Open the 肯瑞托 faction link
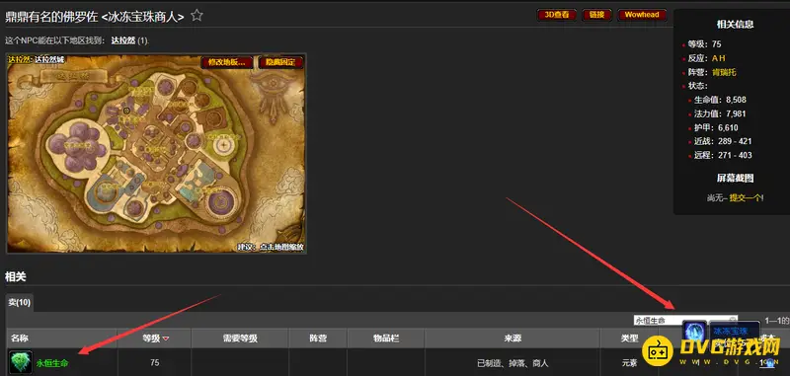Viewport: 790px width, 376px height. (724, 72)
